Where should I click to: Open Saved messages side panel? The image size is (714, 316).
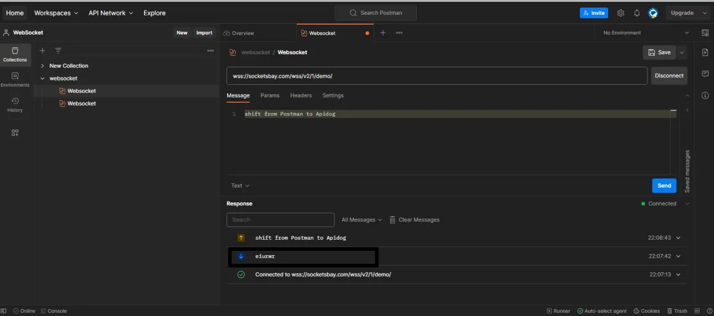687,171
